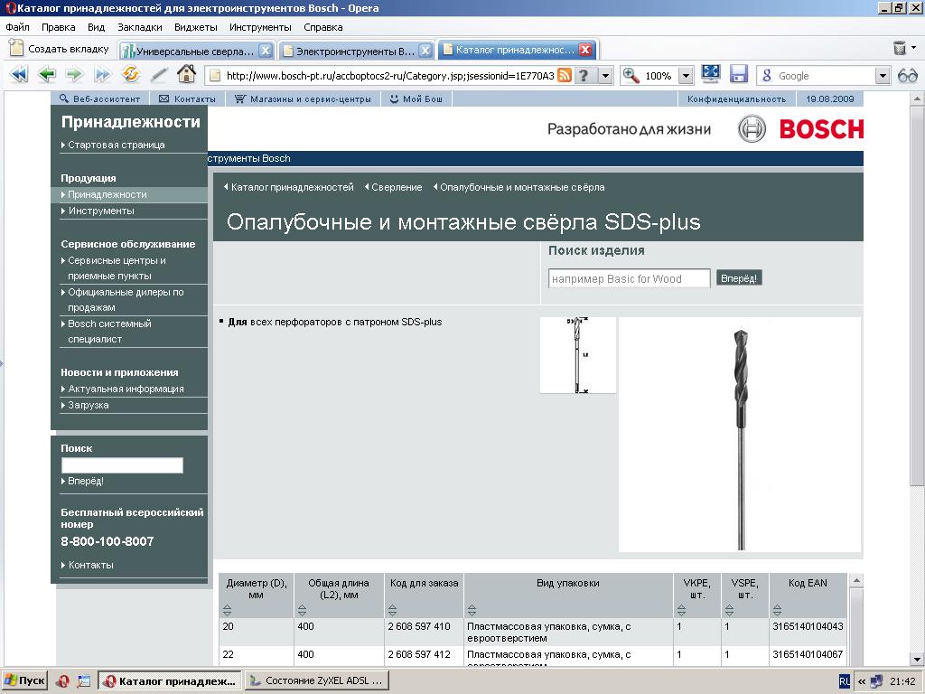
Task: Sort Код EAN column with sort arrows
Action: 777,610
